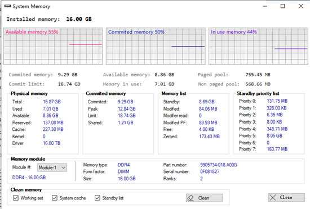Click the serial number 0F081827
Viewport: 310px width, 209px height.
210,171
